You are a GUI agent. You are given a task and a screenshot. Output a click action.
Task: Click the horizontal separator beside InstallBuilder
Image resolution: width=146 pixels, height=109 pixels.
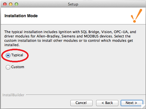click(x=86, y=95)
